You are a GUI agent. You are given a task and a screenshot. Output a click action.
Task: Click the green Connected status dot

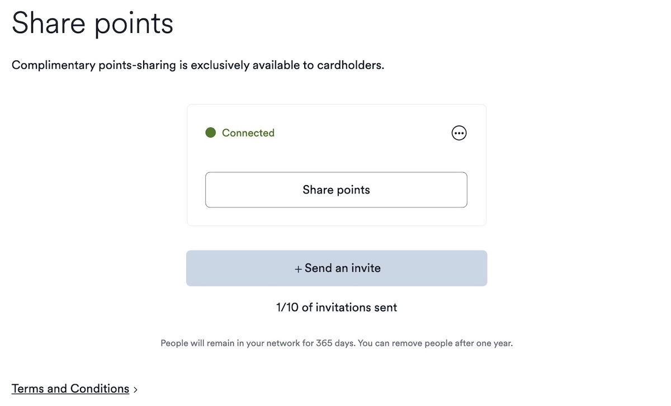click(210, 133)
